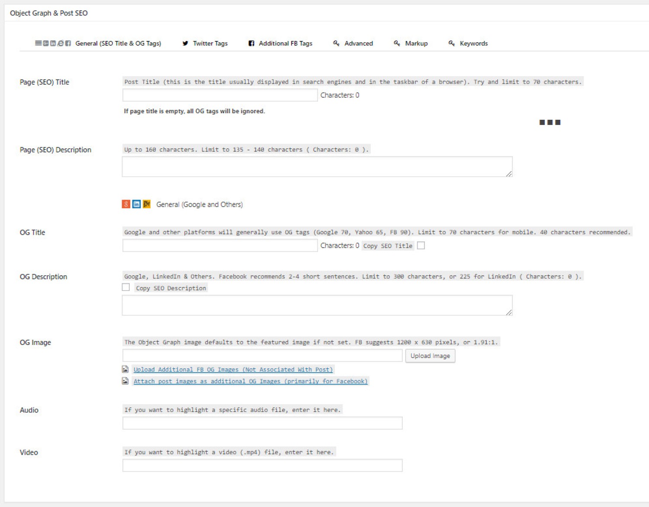Click the key icon next to Advanced
649x507 pixels.
coord(336,43)
